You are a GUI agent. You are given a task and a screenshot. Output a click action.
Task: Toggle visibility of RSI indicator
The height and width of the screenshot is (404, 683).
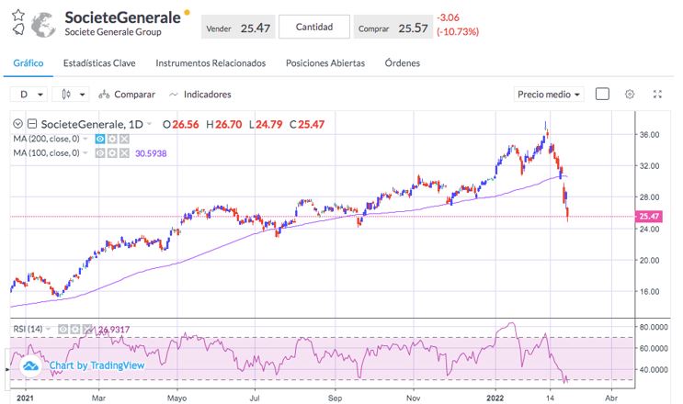pyautogui.click(x=63, y=330)
